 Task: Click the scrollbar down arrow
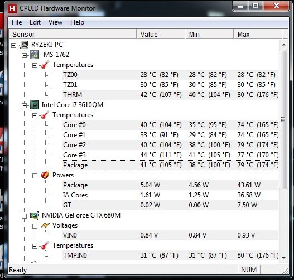[283, 258]
